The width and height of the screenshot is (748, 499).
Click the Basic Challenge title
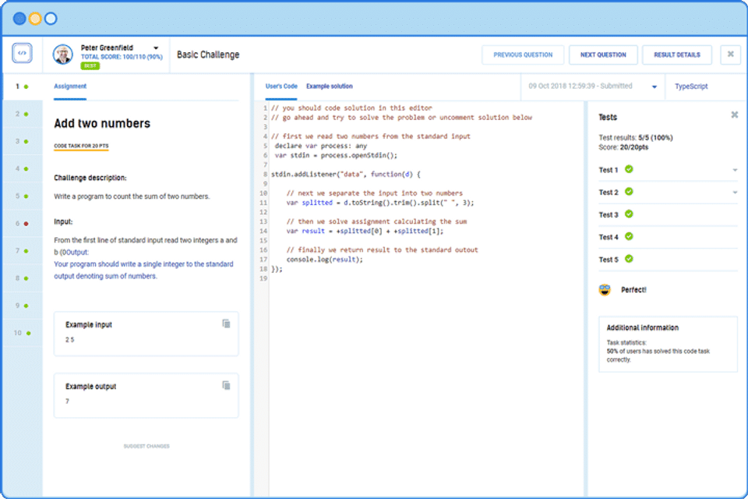208,55
